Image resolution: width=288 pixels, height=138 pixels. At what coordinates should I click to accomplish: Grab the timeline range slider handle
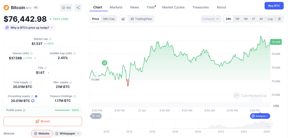(270, 124)
